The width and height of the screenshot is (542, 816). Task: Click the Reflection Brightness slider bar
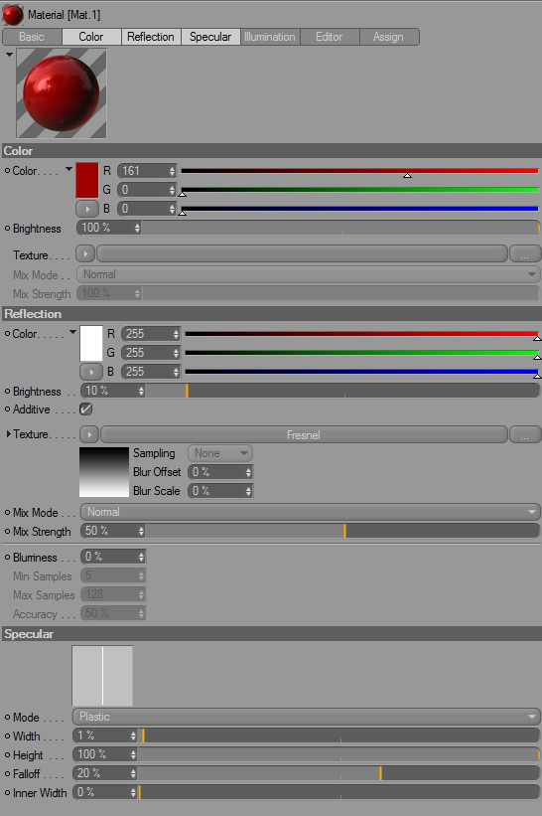tap(343, 391)
